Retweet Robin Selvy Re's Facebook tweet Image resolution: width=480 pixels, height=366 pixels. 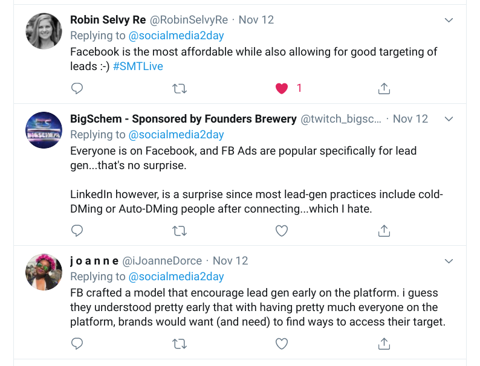[x=179, y=89]
